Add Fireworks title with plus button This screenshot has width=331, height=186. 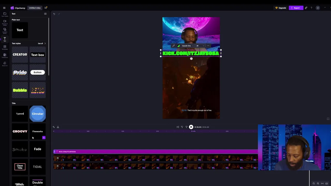coord(44,138)
